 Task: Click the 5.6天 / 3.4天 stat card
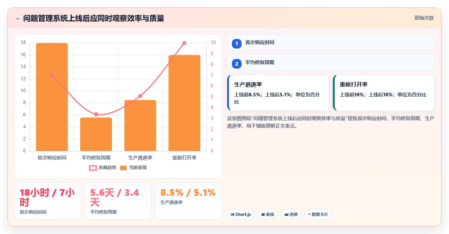click(x=118, y=201)
